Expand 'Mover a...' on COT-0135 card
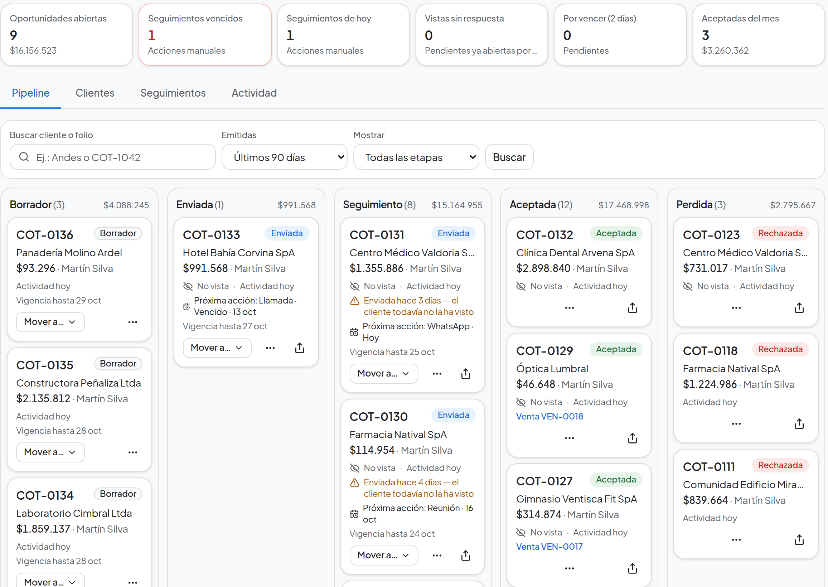The image size is (828, 587). coord(50,452)
